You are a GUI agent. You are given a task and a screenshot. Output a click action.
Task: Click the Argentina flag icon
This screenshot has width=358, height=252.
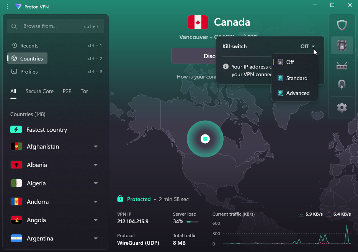point(16,238)
